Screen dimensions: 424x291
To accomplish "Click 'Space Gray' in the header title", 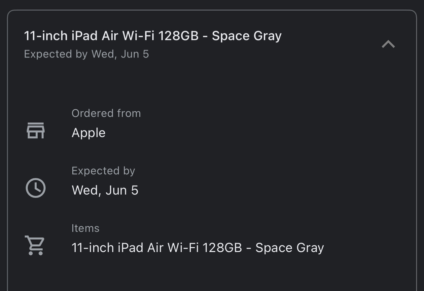I will [x=247, y=36].
